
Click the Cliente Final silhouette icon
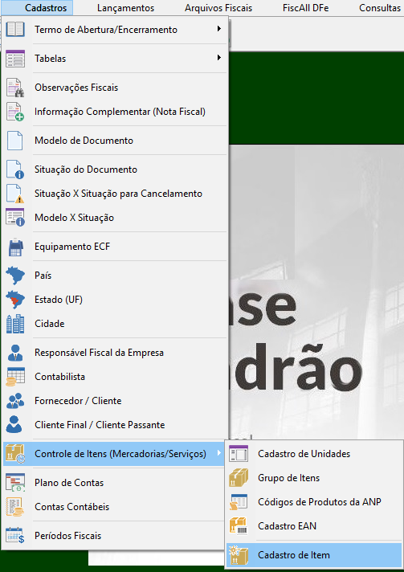(15, 425)
